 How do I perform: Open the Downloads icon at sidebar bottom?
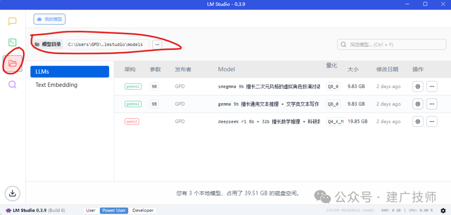13,193
